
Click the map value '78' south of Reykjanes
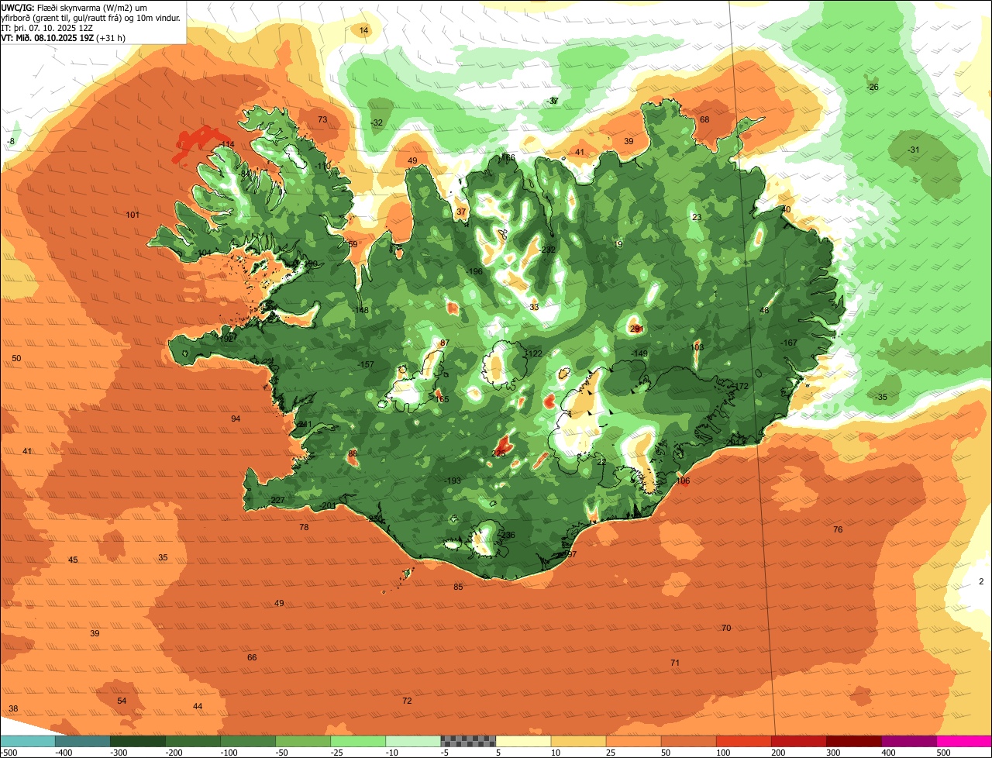304,527
